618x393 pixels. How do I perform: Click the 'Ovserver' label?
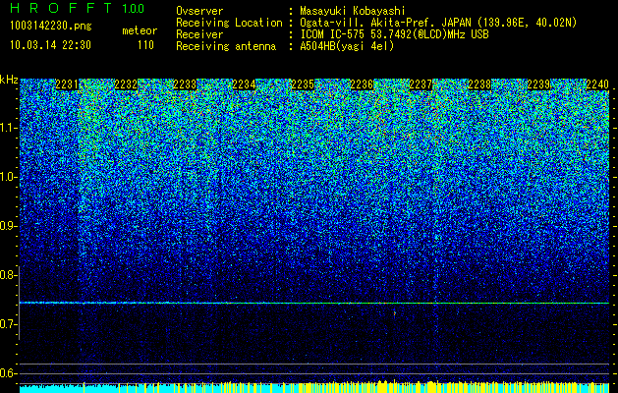tap(199, 11)
